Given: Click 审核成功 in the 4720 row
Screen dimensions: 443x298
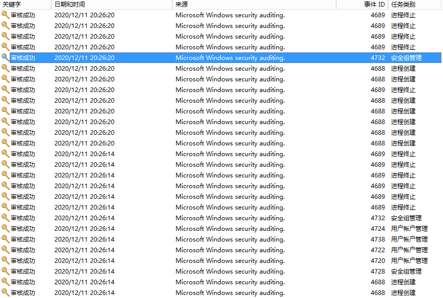Looking at the screenshot, I should point(23,261).
